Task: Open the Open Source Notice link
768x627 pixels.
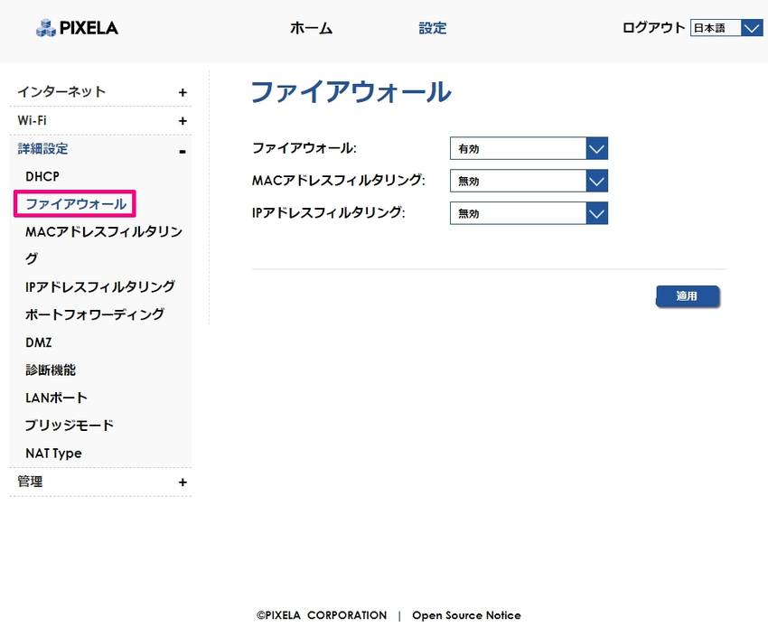Action: (x=466, y=615)
